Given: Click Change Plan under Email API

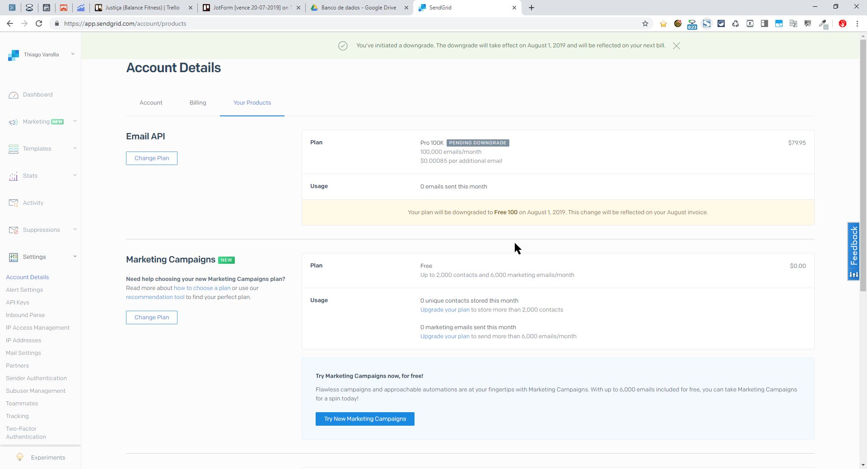Looking at the screenshot, I should pyautogui.click(x=152, y=158).
